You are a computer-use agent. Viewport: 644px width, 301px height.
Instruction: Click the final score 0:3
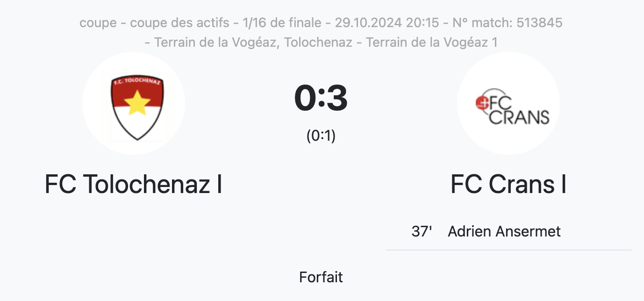click(x=321, y=99)
